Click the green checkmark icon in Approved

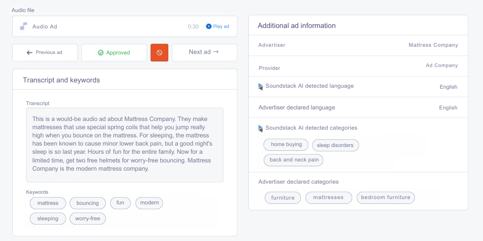[x=100, y=53]
